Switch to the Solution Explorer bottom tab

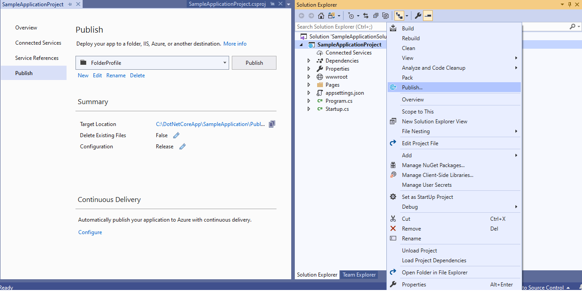[x=317, y=275]
